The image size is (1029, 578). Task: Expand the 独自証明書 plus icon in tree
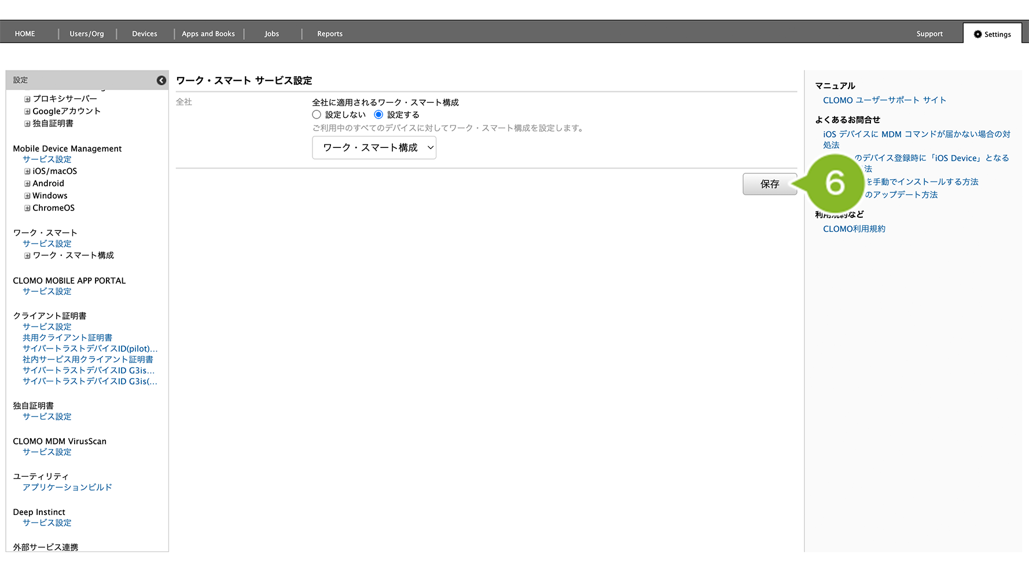27,124
